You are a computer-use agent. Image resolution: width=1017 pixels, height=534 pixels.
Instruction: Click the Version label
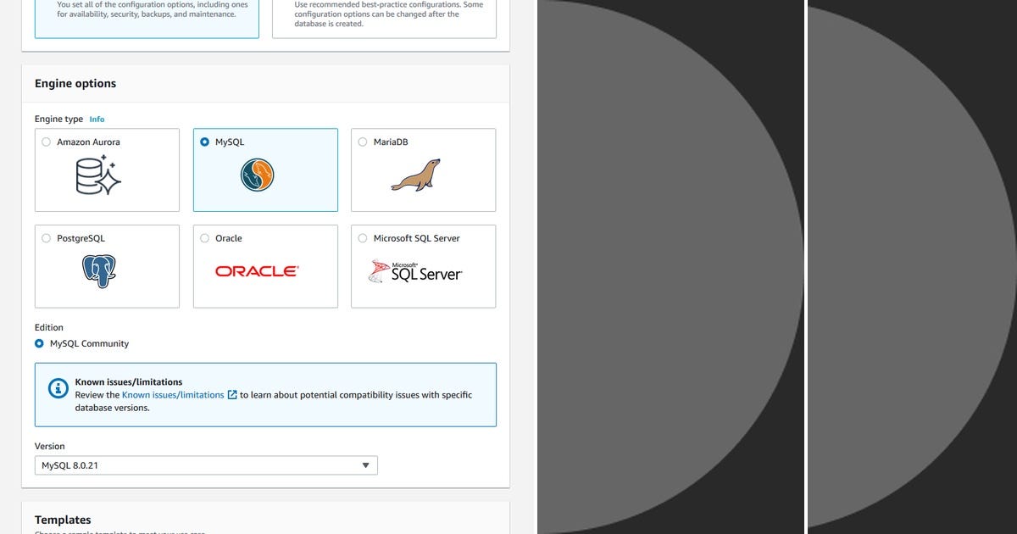50,446
